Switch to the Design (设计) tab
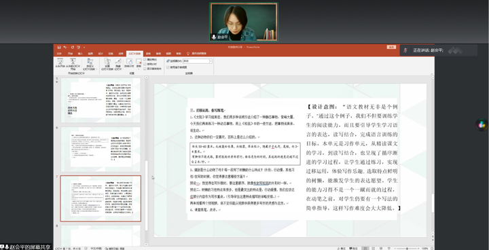The image size is (489, 250). [101, 54]
